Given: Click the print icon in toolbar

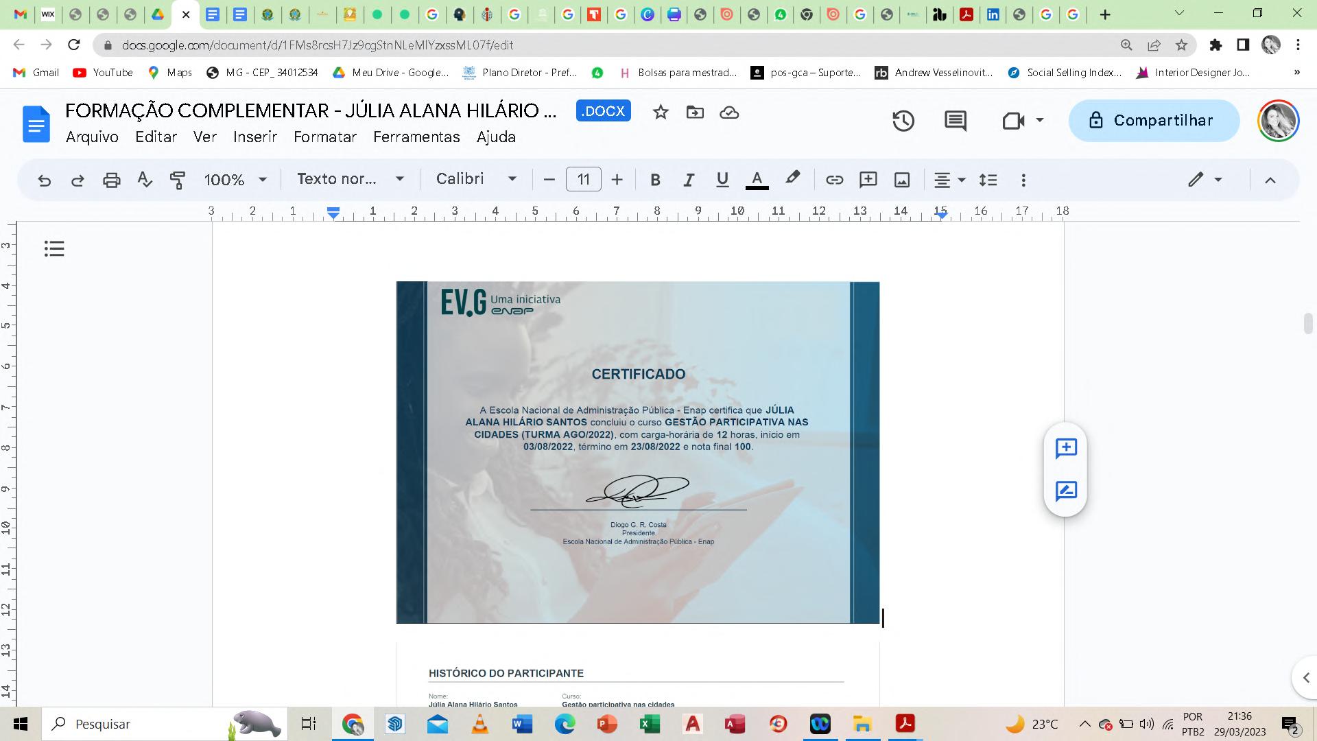Looking at the screenshot, I should 111,180.
